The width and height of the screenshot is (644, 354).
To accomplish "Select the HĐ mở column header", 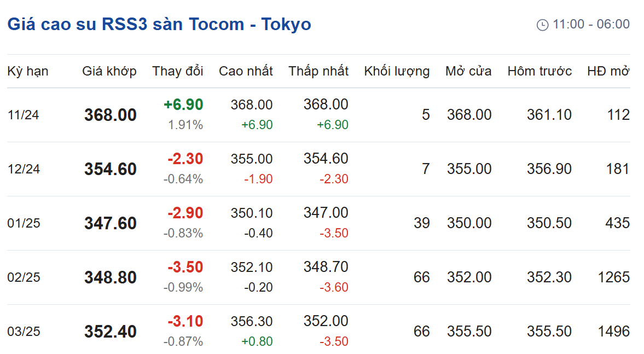I will click(608, 71).
